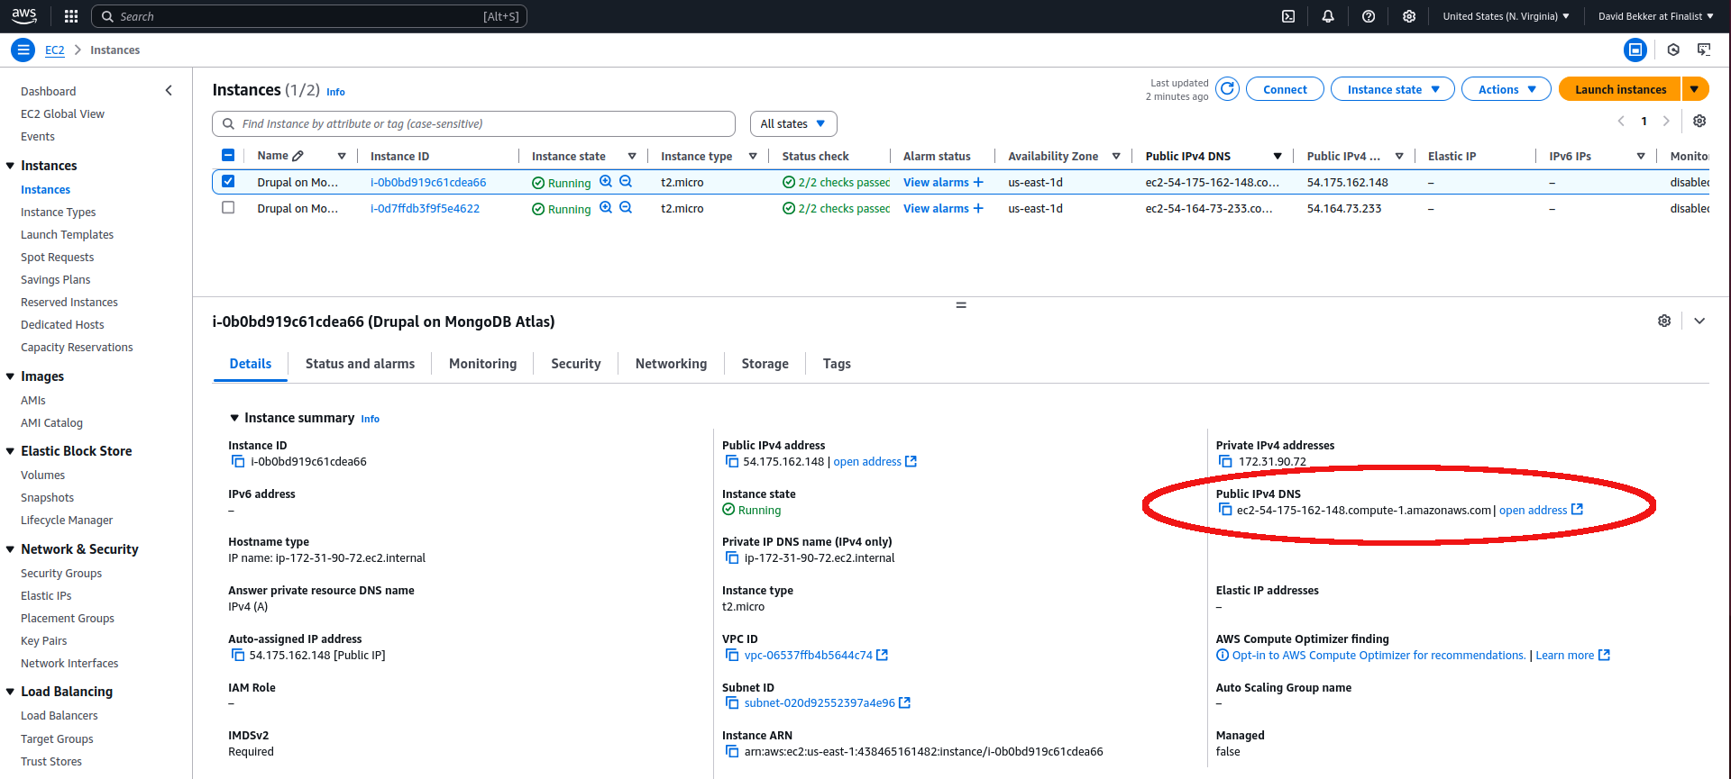Open the details panel settings gear

[x=1664, y=321]
